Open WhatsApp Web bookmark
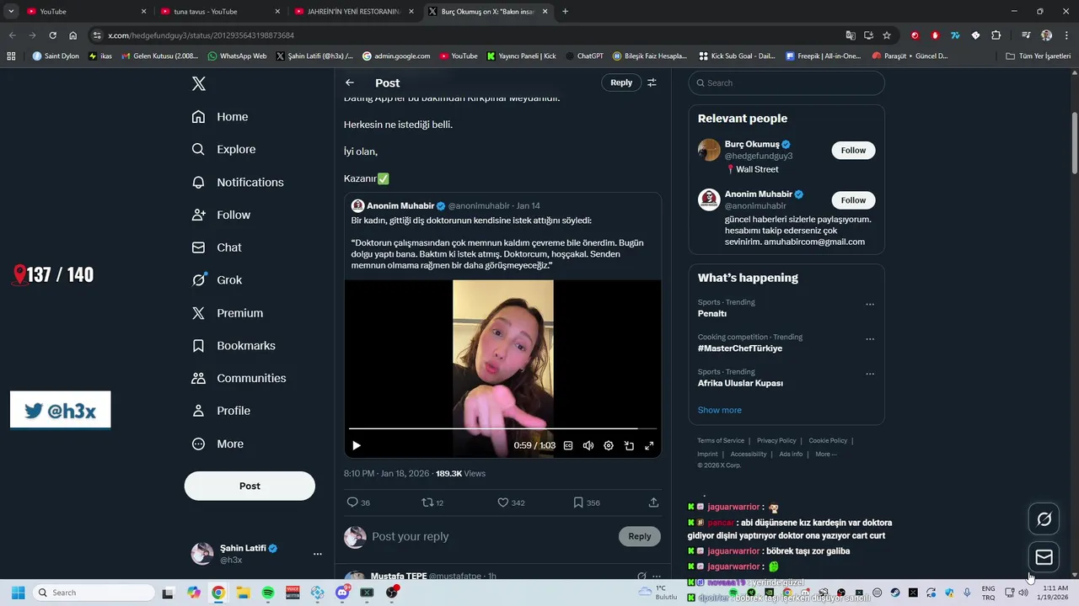Screen dimensions: 1079x606 (x=237, y=56)
